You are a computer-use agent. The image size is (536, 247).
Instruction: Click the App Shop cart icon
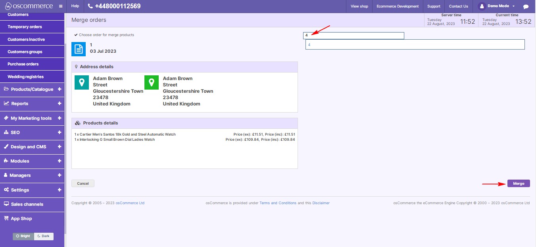pos(6,218)
